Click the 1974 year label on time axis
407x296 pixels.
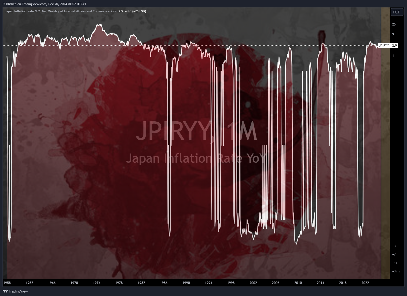point(97,283)
